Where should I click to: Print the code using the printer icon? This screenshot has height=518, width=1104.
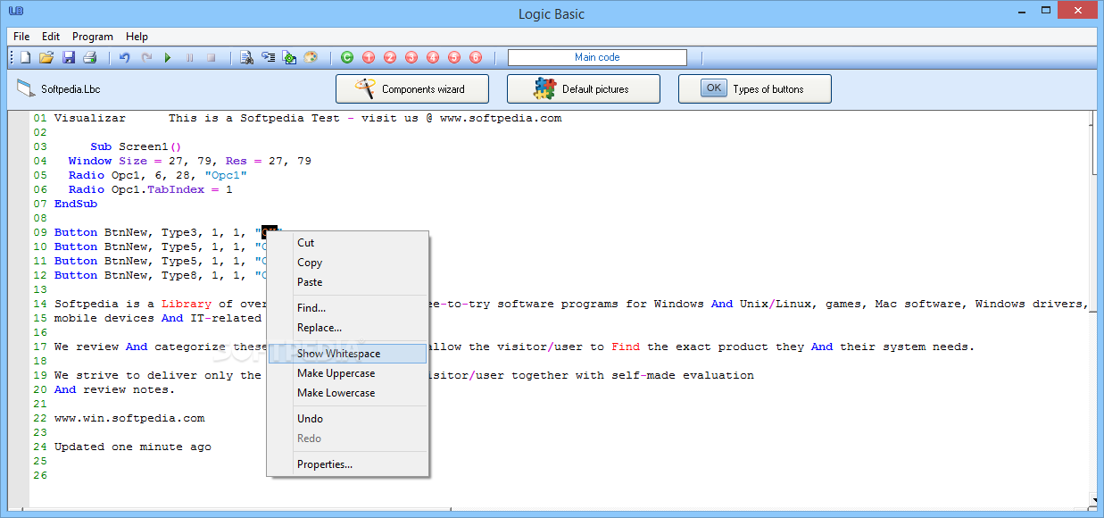click(x=89, y=57)
